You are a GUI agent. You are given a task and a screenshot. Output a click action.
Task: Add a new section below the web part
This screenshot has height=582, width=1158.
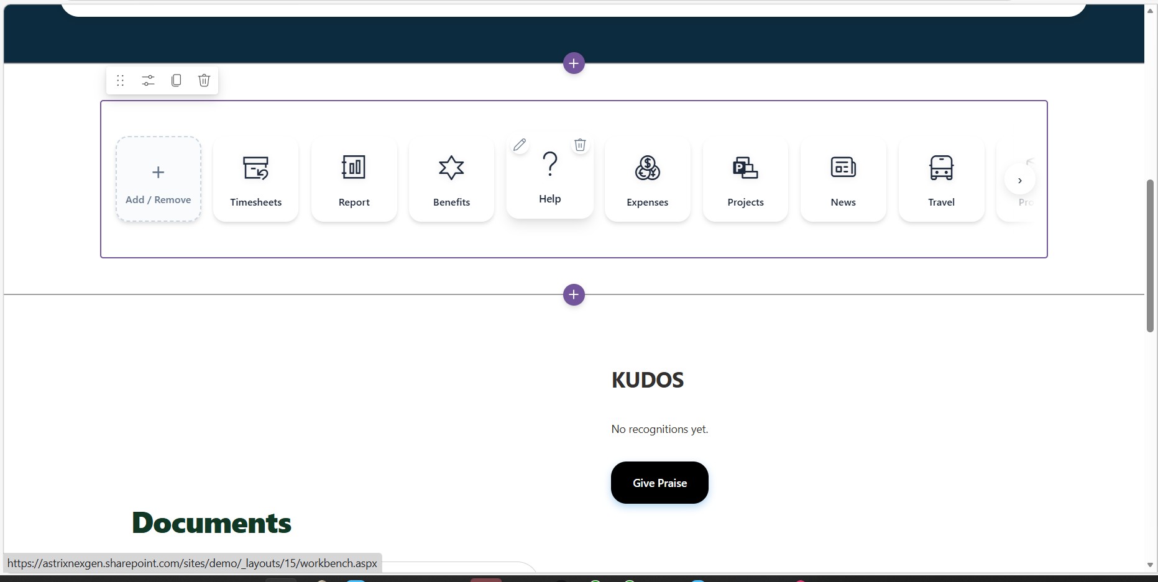pyautogui.click(x=574, y=295)
